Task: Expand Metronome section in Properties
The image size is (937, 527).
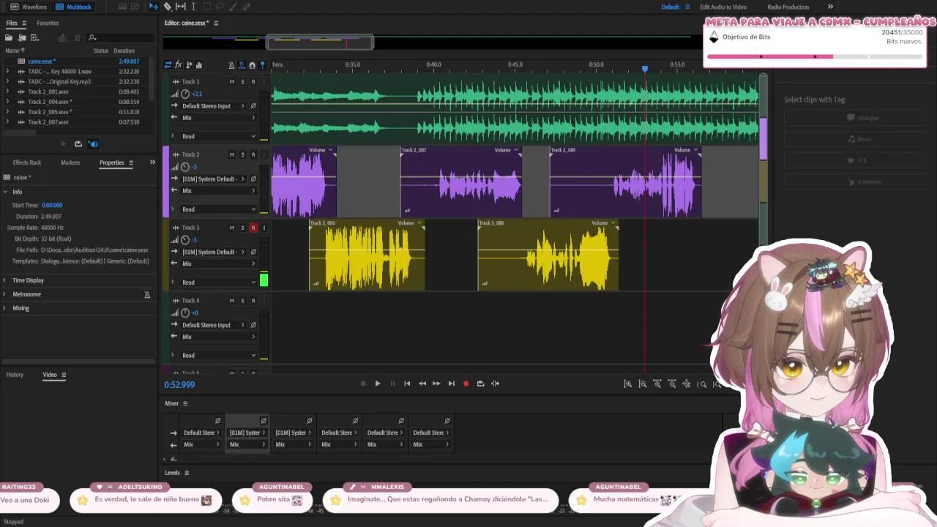Action: pyautogui.click(x=5, y=294)
